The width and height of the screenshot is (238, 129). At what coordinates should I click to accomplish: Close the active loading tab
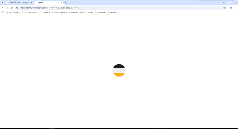click(x=61, y=2)
